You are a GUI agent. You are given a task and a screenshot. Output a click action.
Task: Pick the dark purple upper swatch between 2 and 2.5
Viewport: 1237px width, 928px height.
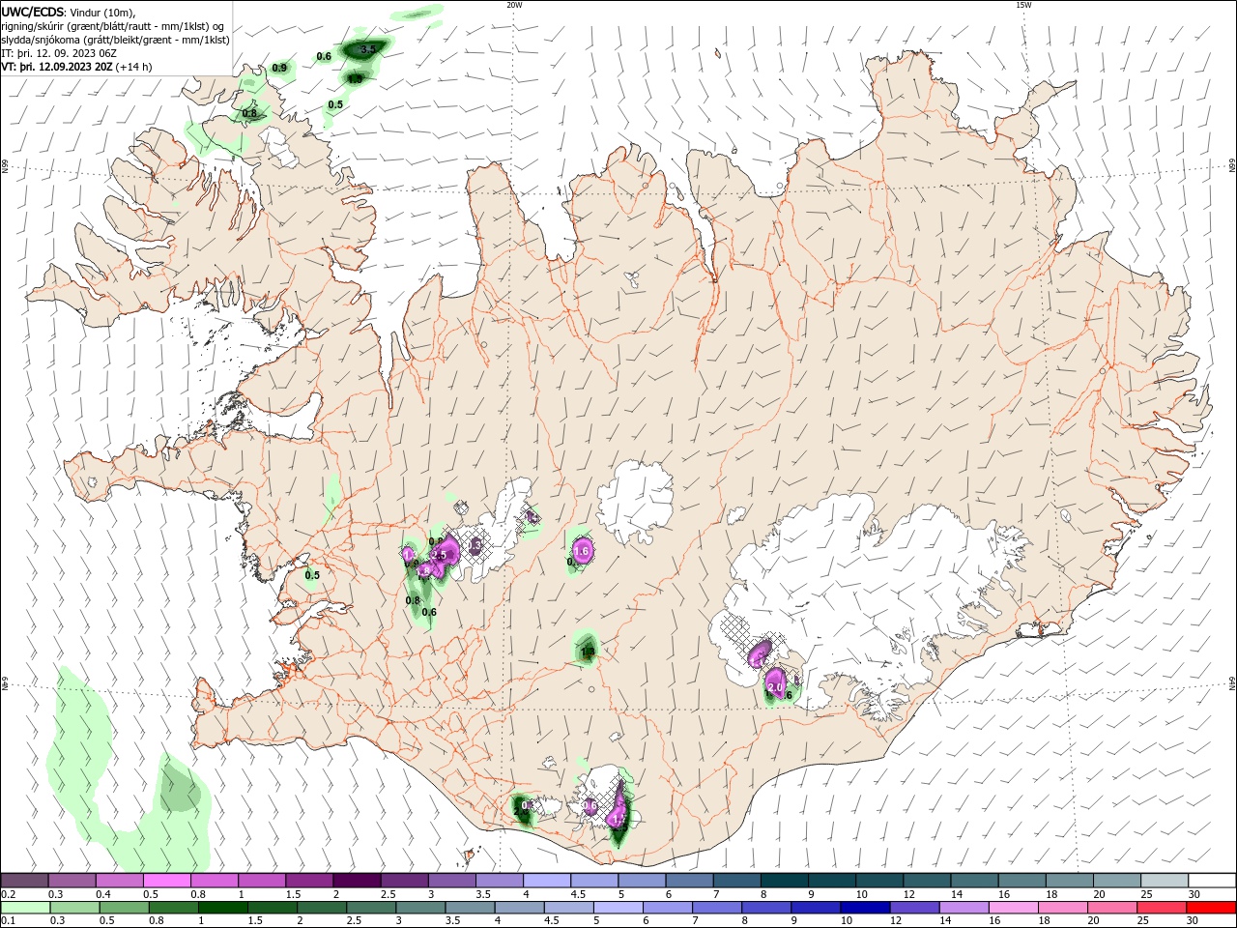pos(356,881)
